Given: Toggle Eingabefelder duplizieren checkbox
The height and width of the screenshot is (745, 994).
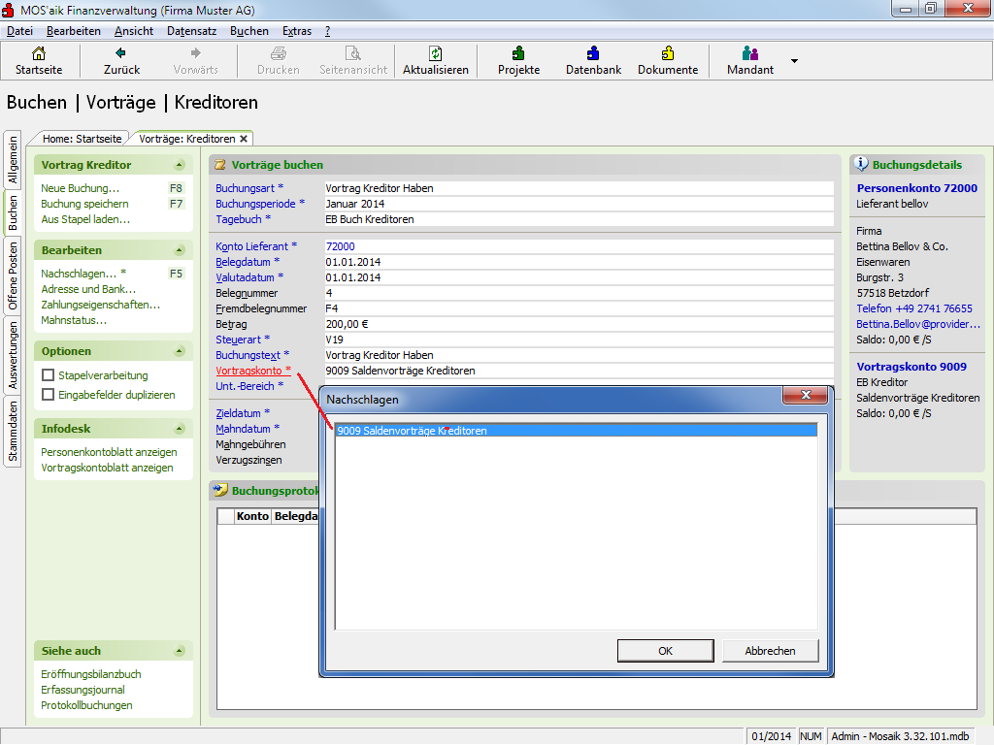Looking at the screenshot, I should click(48, 395).
